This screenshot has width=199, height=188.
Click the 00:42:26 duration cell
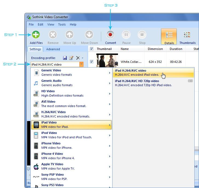(176, 62)
